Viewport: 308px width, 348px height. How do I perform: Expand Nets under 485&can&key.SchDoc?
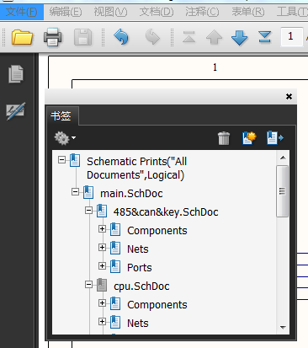coord(102,248)
